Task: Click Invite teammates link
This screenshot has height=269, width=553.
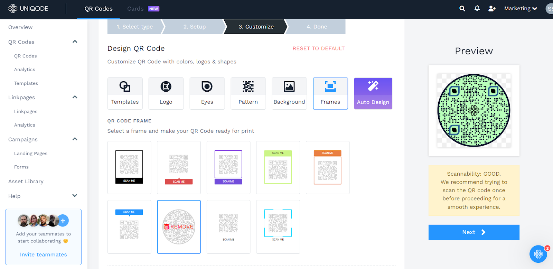Action: 44,254
